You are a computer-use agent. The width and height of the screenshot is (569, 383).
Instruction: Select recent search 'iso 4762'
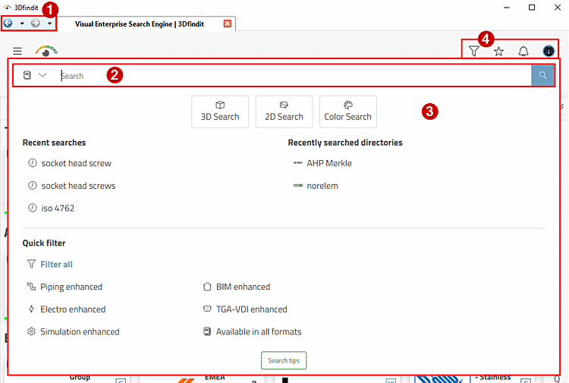point(58,208)
